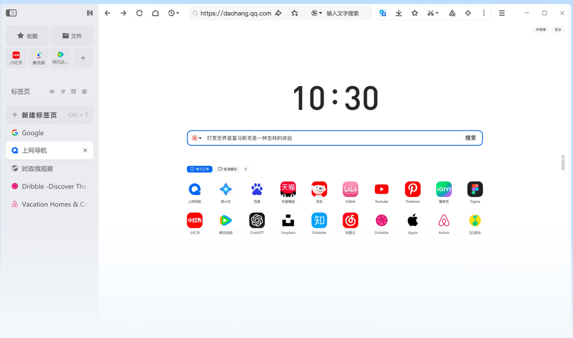The width and height of the screenshot is (573, 338).
Task: Click the page vertical scrollbar handle
Action: [x=563, y=163]
